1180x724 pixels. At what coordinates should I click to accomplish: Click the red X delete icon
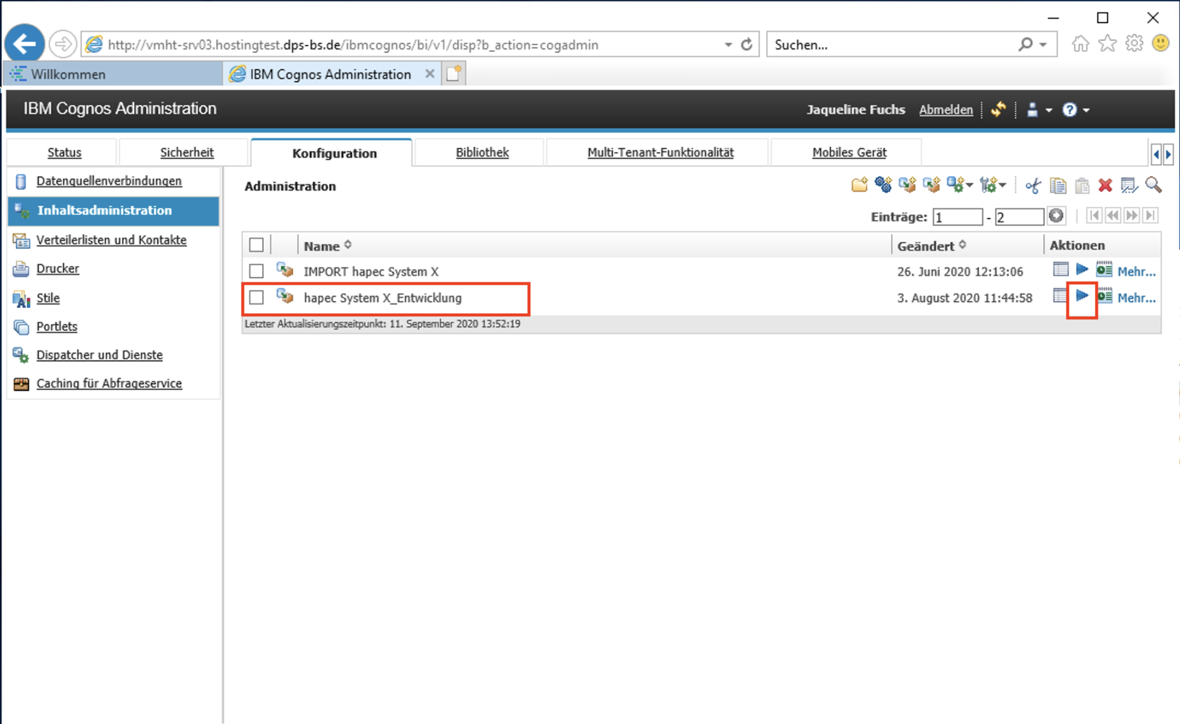pos(1105,185)
